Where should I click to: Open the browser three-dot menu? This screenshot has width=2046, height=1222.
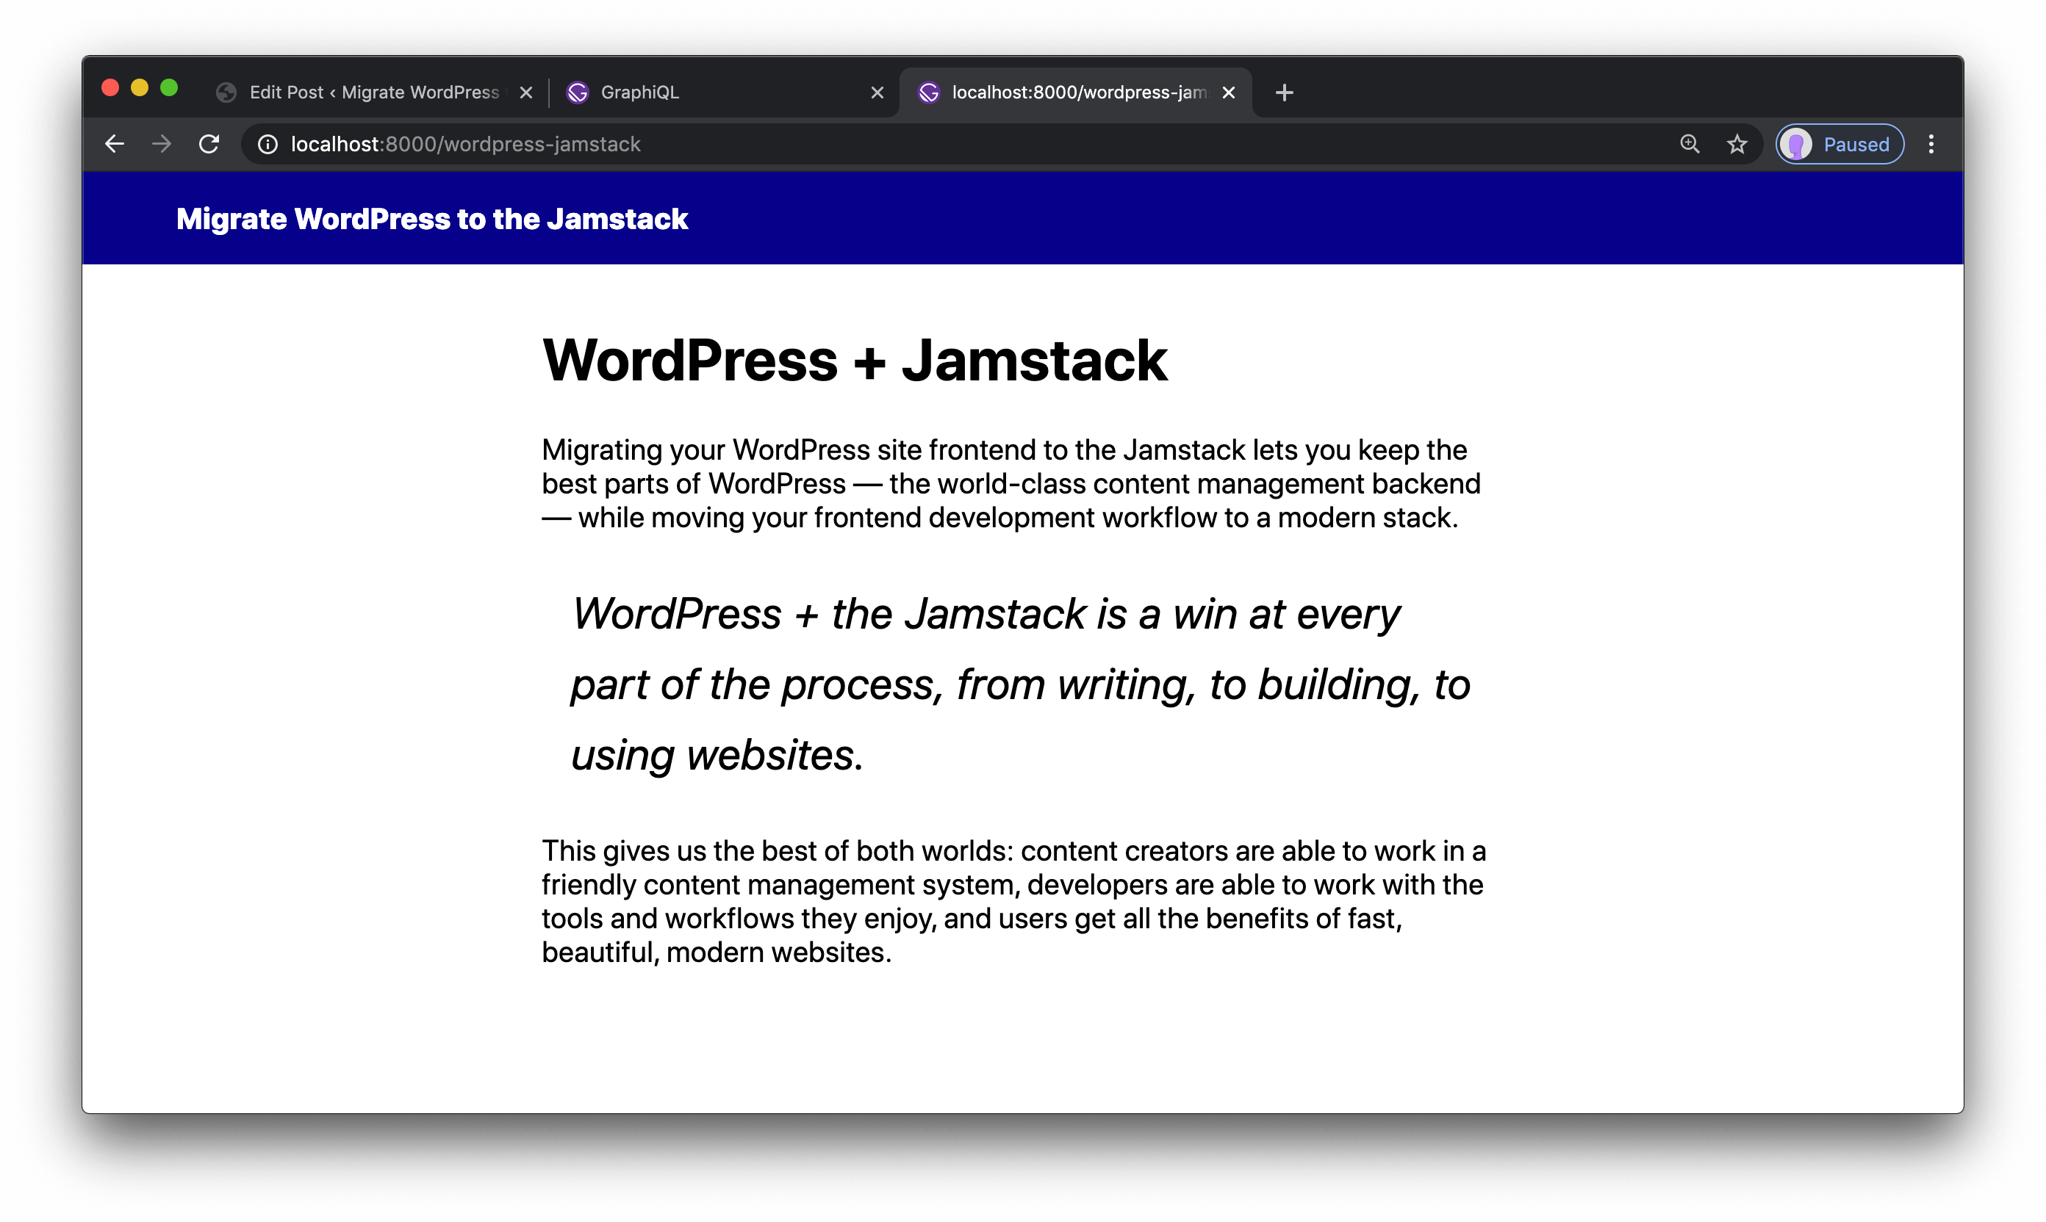click(1931, 143)
